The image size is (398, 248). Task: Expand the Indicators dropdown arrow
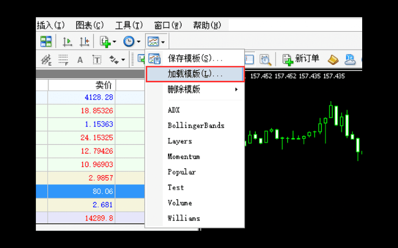point(114,42)
